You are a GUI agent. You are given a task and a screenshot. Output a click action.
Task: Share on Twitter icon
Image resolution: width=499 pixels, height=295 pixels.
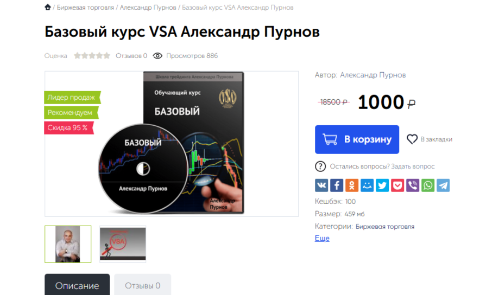[382, 185]
